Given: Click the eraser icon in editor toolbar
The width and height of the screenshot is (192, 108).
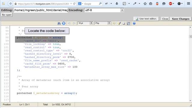Looking at the screenshot, I should (124, 23).
